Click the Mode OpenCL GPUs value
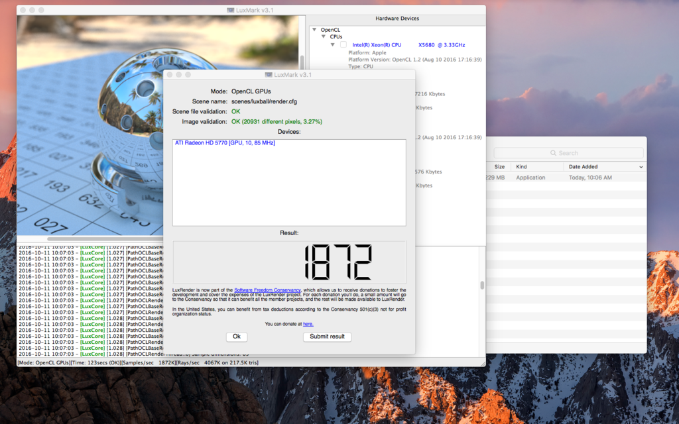This screenshot has width=679, height=424. coord(251,91)
